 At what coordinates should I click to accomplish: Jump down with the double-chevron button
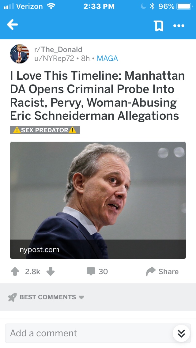(x=181, y=333)
